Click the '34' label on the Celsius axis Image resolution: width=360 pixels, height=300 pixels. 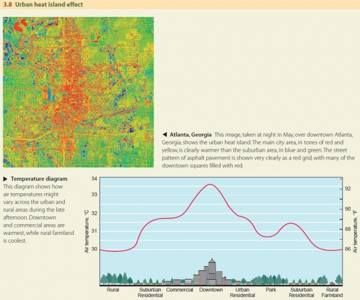(94, 179)
